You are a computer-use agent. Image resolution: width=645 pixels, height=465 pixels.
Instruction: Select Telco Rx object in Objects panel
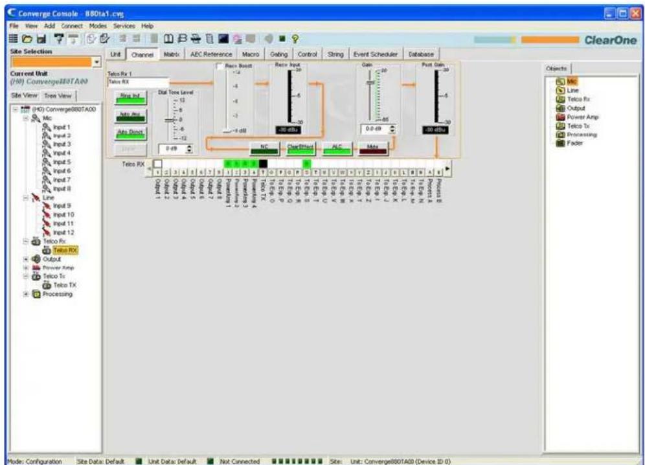(x=573, y=99)
